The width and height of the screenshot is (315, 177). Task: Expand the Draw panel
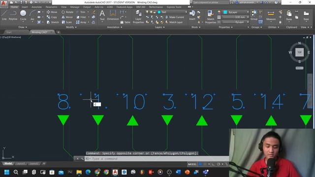coord(23,27)
